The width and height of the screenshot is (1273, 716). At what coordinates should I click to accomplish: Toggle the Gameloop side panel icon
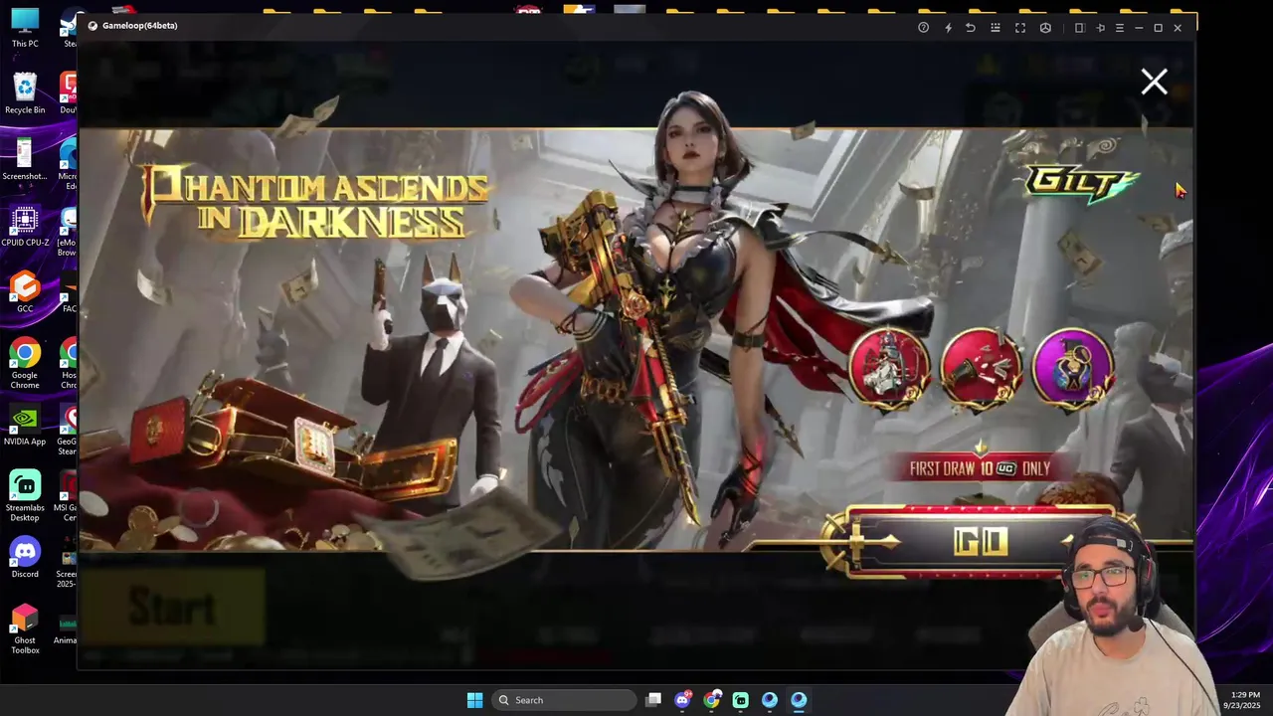click(x=1079, y=28)
